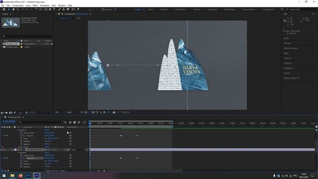
Task: Toggle stopwatch for upper Rotation property
Action: [x=21, y=141]
